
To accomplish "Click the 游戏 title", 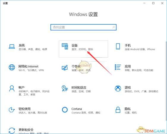I will point(128,88).
